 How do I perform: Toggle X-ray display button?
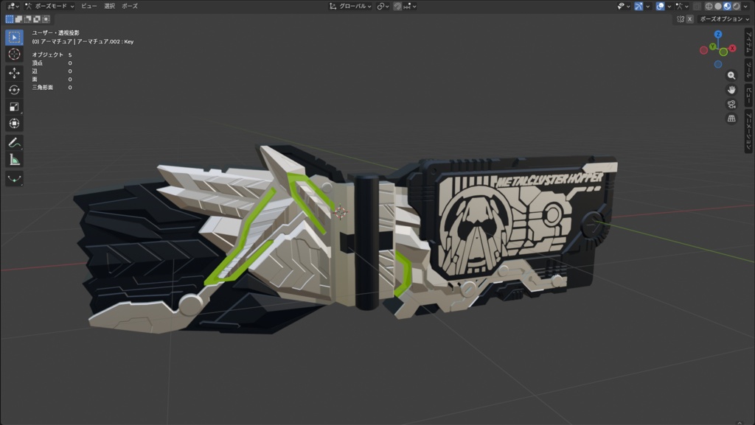click(x=697, y=6)
